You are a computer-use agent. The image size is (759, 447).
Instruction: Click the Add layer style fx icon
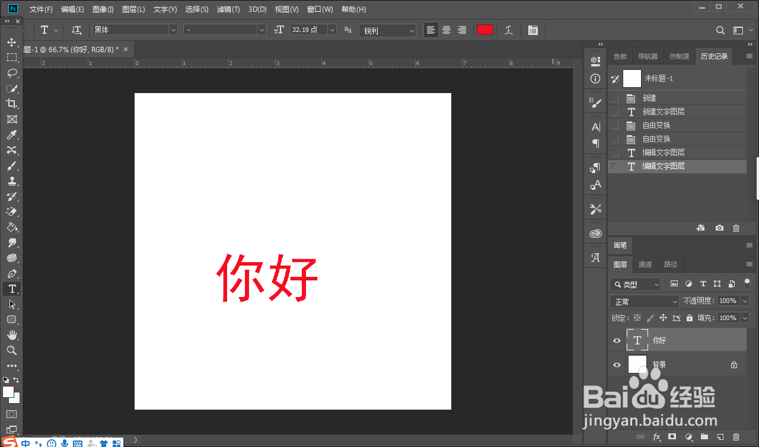pos(657,436)
